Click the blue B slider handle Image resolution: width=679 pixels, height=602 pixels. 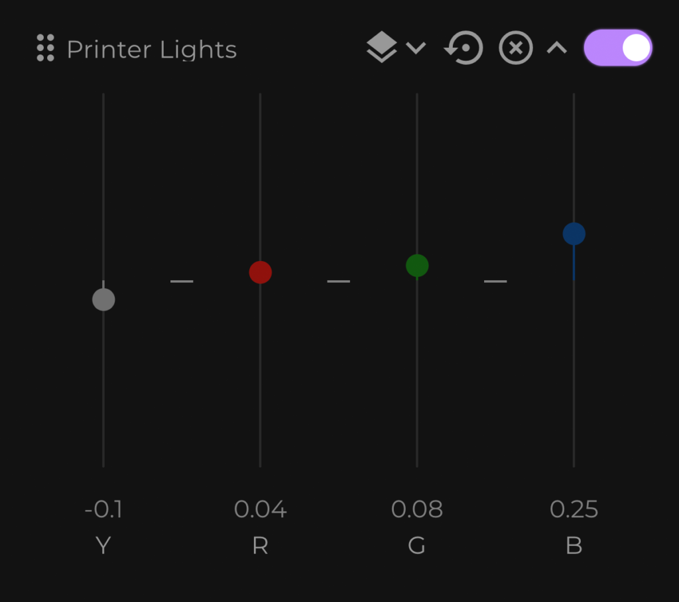(574, 234)
